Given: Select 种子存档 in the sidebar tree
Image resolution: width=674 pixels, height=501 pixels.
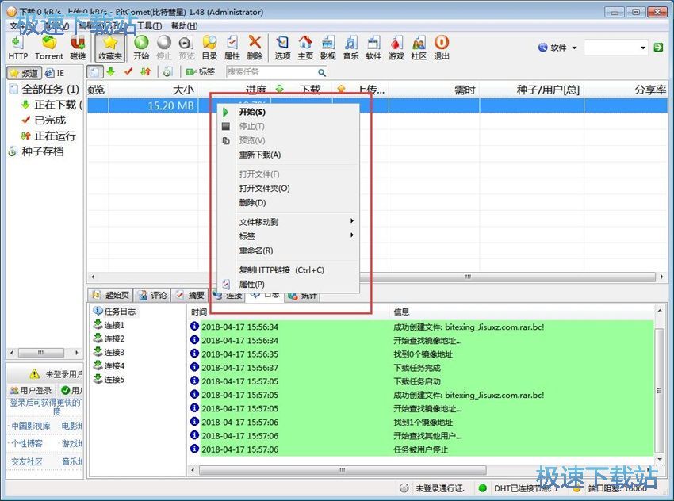Looking at the screenshot, I should pyautogui.click(x=36, y=151).
